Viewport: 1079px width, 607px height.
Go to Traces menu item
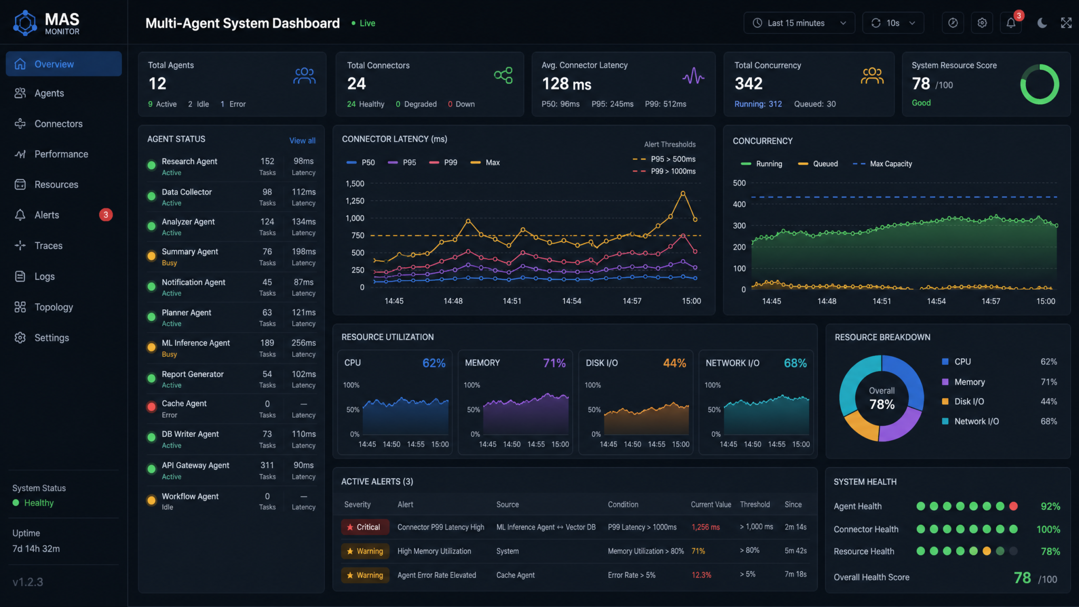click(x=64, y=246)
